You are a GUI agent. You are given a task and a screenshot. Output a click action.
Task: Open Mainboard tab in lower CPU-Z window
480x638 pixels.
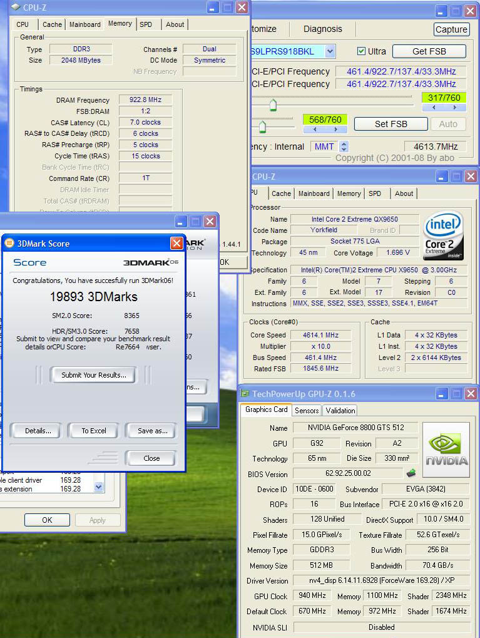pyautogui.click(x=314, y=193)
